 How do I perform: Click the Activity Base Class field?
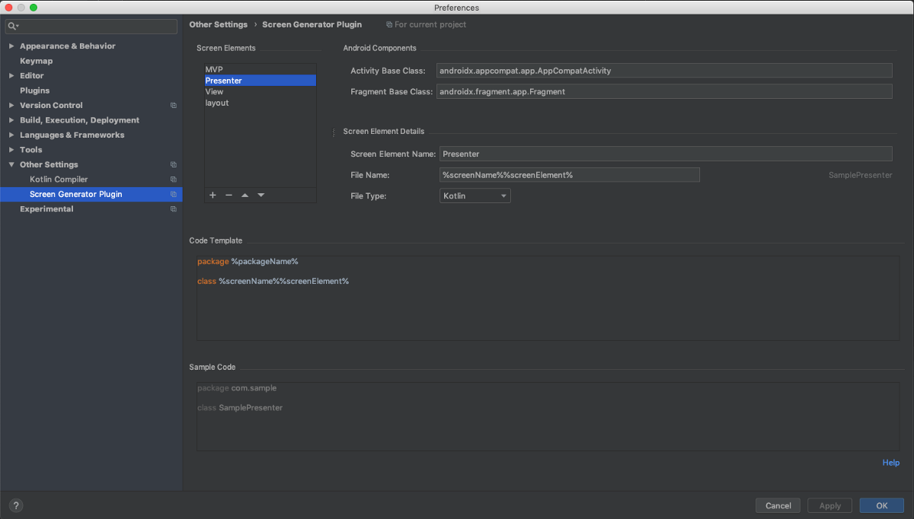[x=664, y=71]
